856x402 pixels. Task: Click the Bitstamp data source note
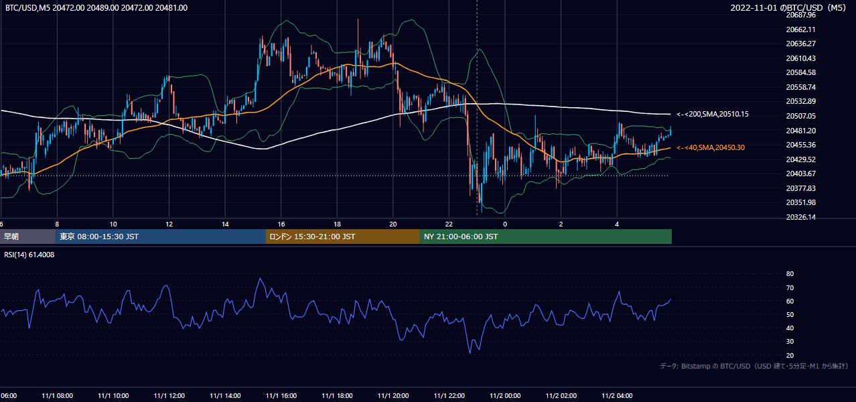pyautogui.click(x=755, y=366)
